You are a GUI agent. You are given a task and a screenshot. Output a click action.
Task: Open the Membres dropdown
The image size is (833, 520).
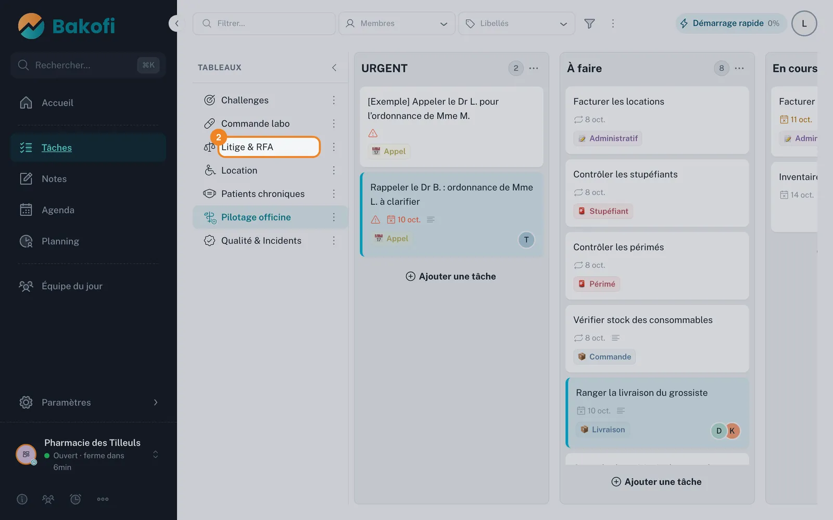click(x=397, y=23)
